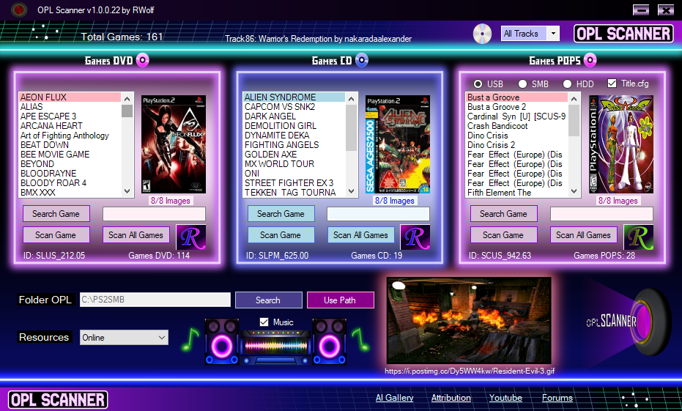Click the left green music note icon

coord(190,340)
